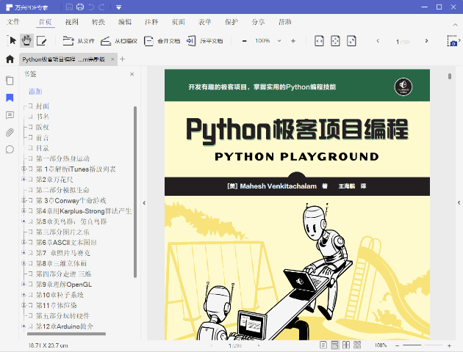Expand the 第9章理解OpenGL bookmark
The height and width of the screenshot is (352, 463).
(x=24, y=284)
